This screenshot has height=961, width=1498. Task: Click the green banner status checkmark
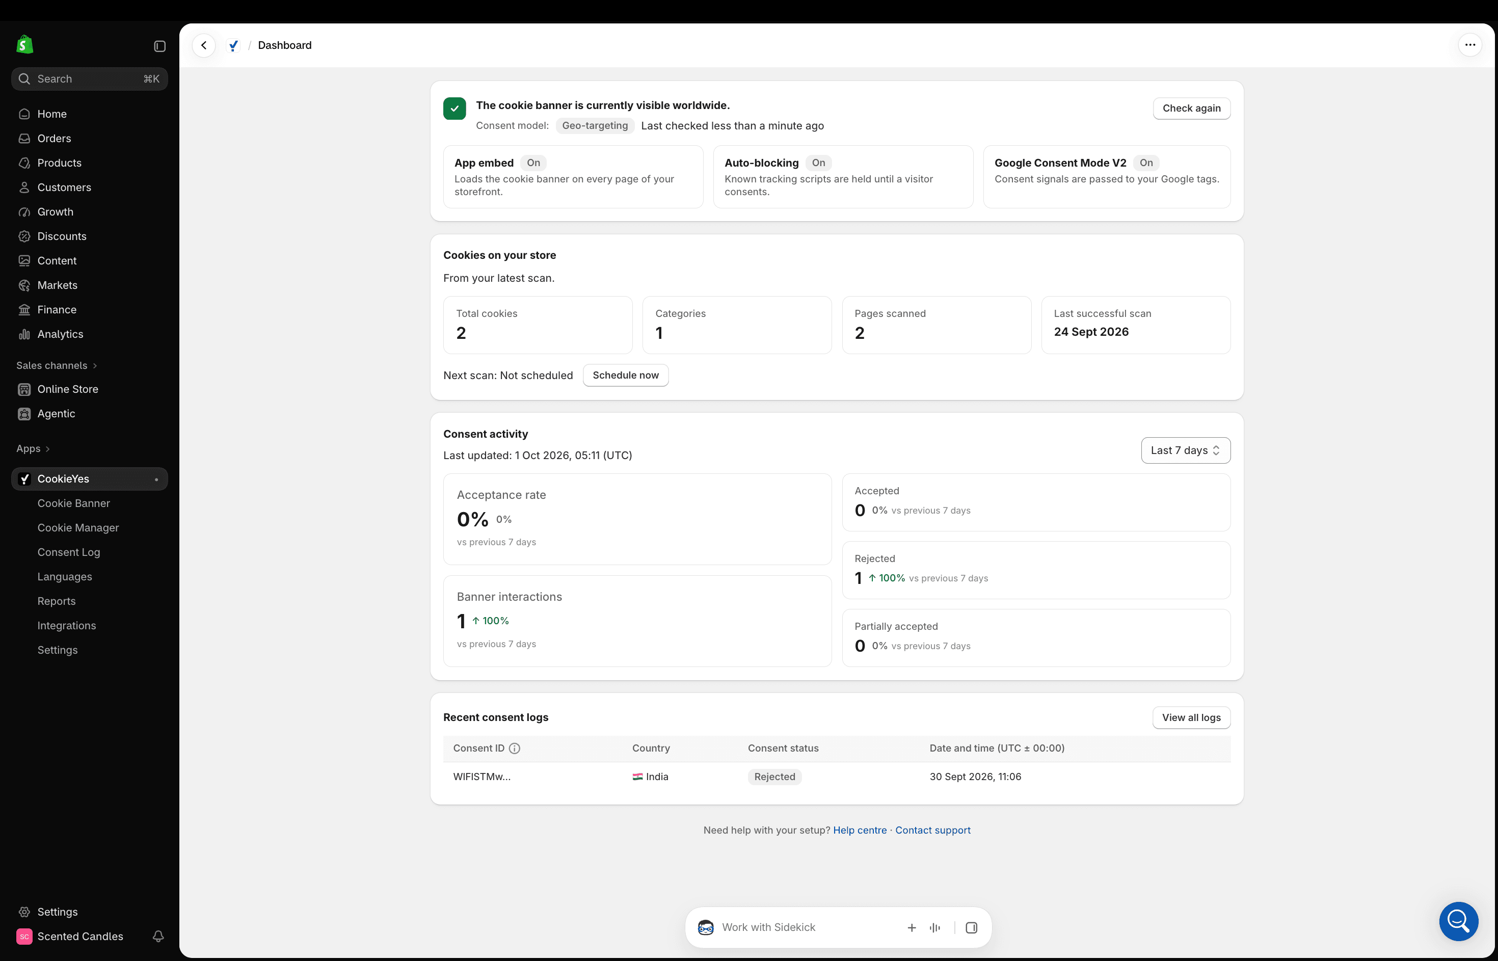pyautogui.click(x=455, y=108)
